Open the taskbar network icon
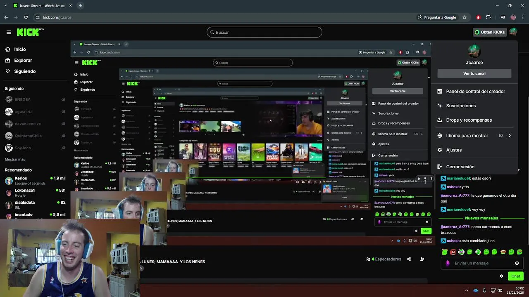 click(x=493, y=290)
